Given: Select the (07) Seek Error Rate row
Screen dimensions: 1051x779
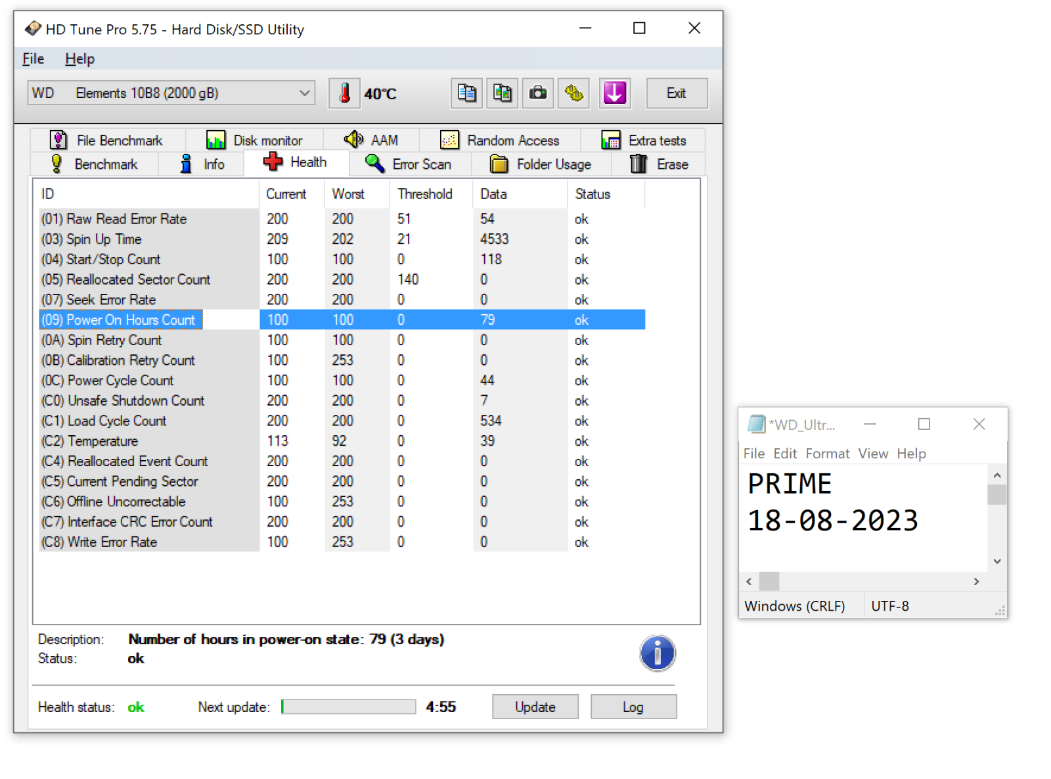Looking at the screenshot, I should (342, 300).
